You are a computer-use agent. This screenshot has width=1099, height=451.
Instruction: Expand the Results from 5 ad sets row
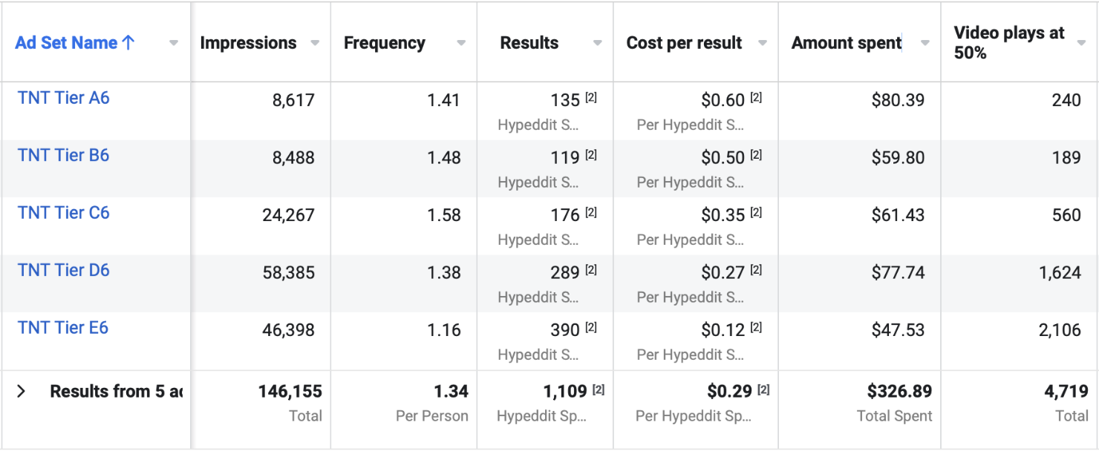pos(22,391)
